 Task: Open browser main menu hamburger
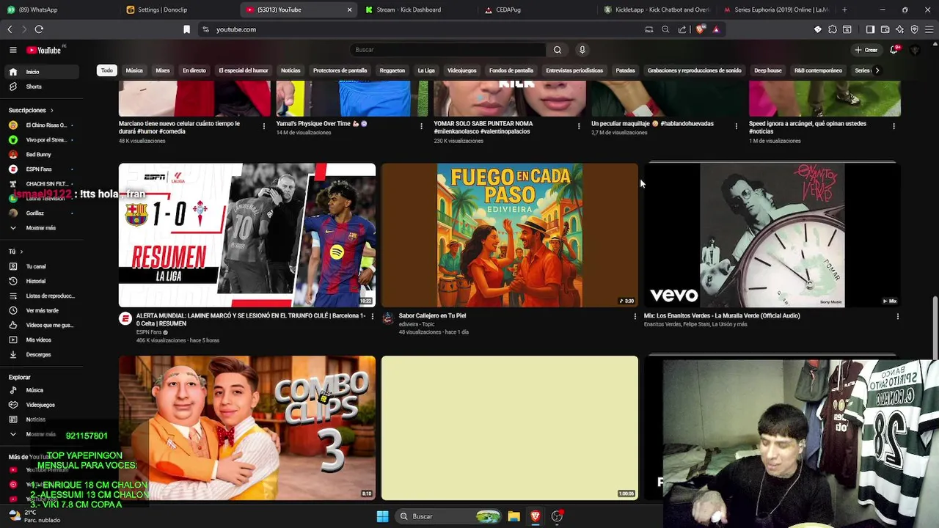pos(929,29)
